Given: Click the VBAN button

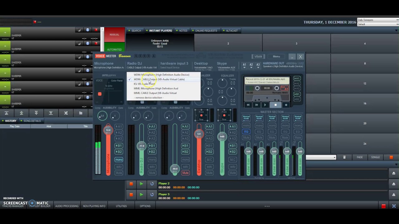Looking at the screenshot, I should [x=258, y=57].
